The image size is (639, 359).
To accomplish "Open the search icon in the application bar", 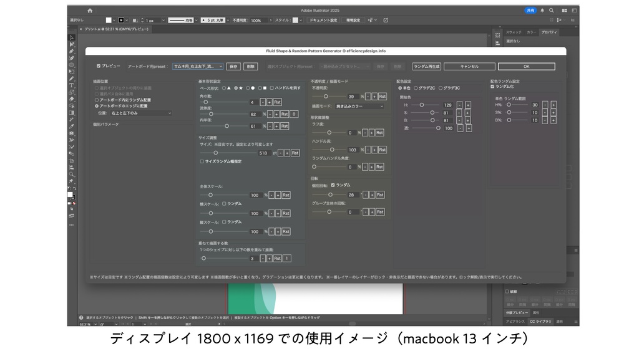I will tap(552, 11).
